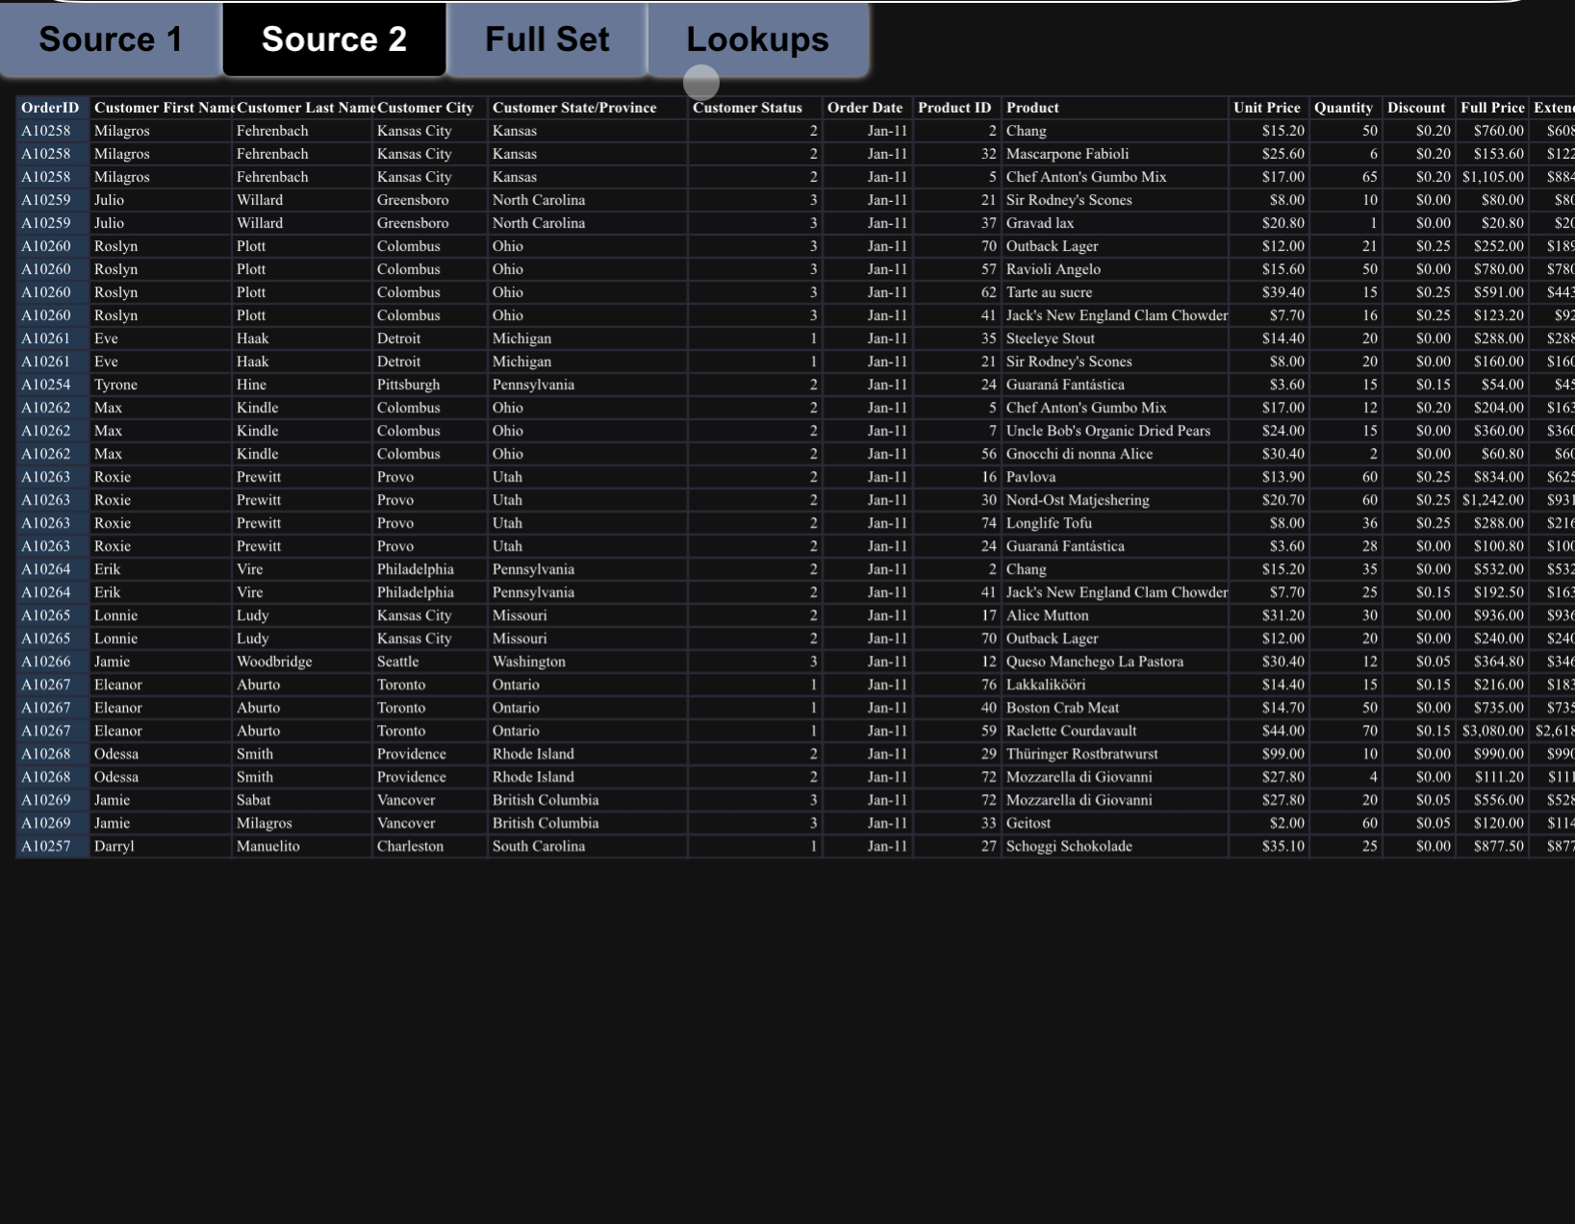The width and height of the screenshot is (1575, 1224).
Task: Select the Source 2 tab
Action: click(x=334, y=39)
